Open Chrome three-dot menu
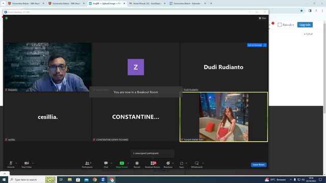The width and height of the screenshot is (326, 183). [x=322, y=11]
